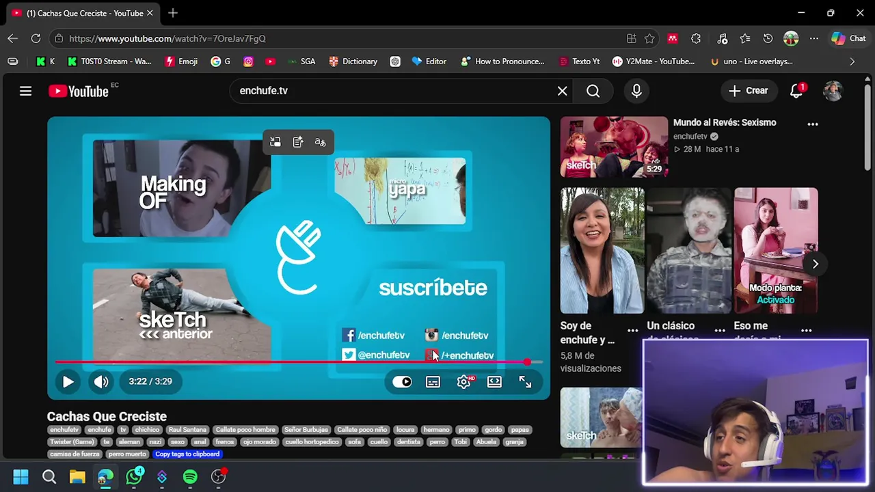Click the address bar URL

pos(167,39)
